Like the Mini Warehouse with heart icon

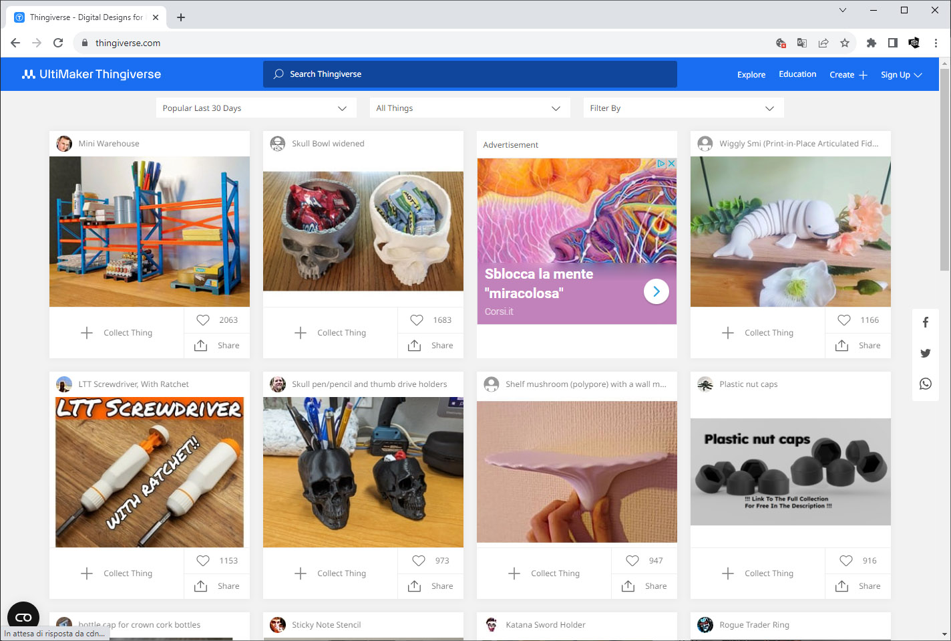[x=203, y=320]
